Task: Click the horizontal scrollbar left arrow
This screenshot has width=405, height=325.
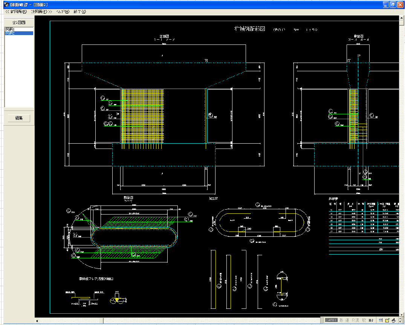Action: 37,321
